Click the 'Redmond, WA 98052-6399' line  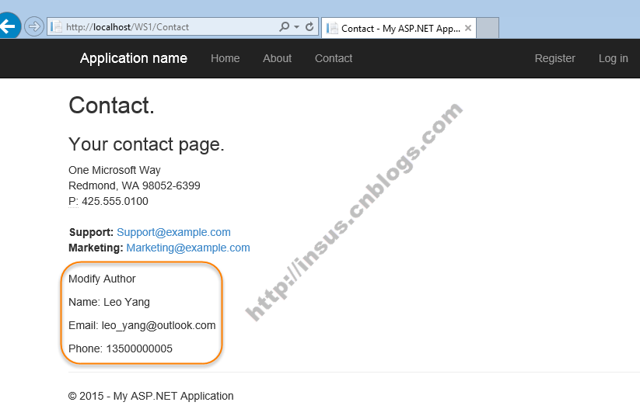click(135, 185)
